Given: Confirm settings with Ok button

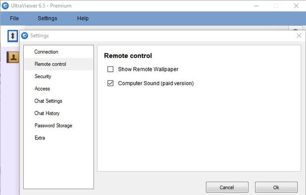Looking at the screenshot, I should click(x=276, y=188).
